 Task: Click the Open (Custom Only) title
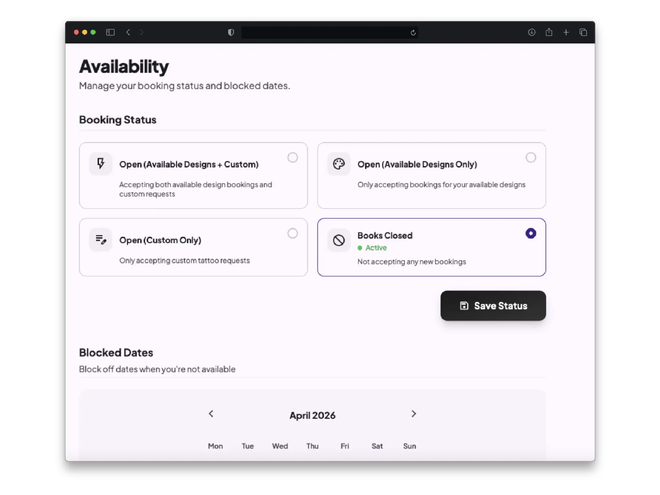coord(160,240)
